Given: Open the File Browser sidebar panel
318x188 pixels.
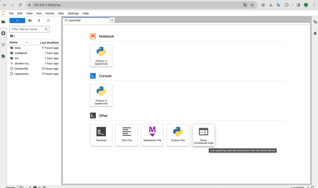Looking at the screenshot, I should coord(3,22).
